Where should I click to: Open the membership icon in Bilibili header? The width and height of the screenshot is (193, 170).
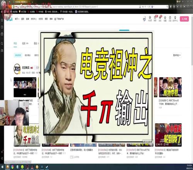coord(150,19)
